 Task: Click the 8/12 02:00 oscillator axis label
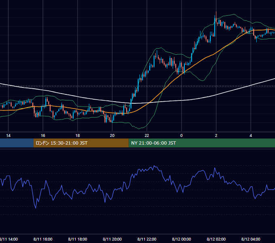(216, 239)
